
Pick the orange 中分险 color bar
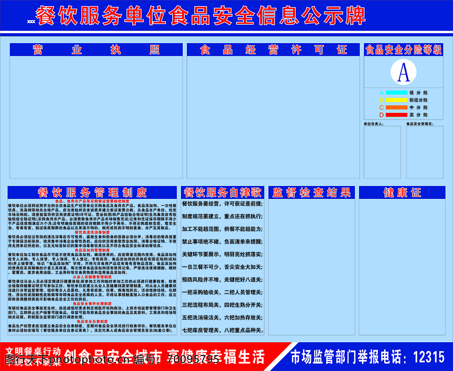pyautogui.click(x=396, y=108)
